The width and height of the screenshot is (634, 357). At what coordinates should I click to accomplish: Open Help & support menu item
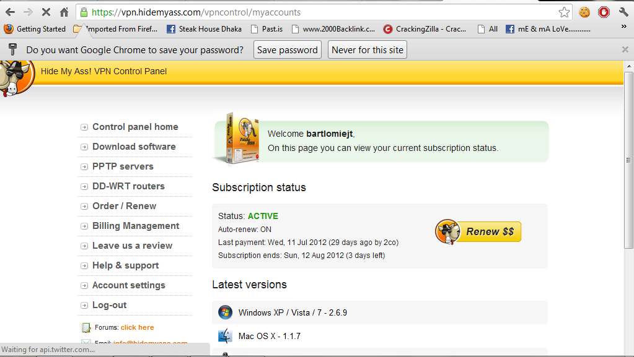click(125, 265)
